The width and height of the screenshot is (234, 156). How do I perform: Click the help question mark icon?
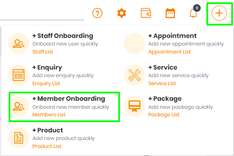tap(97, 13)
